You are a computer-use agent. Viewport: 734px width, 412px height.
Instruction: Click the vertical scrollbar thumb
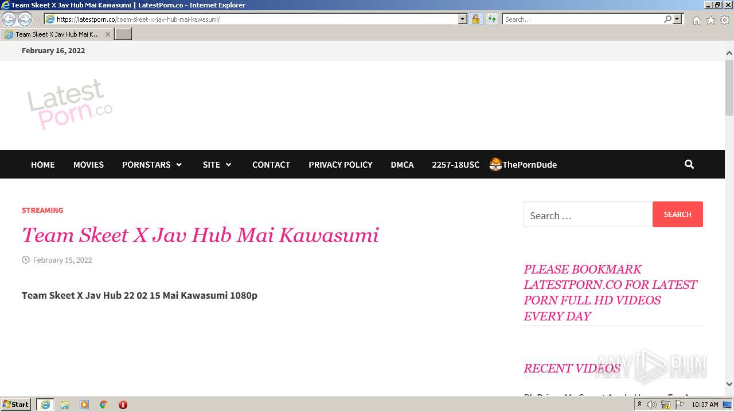tap(729, 87)
